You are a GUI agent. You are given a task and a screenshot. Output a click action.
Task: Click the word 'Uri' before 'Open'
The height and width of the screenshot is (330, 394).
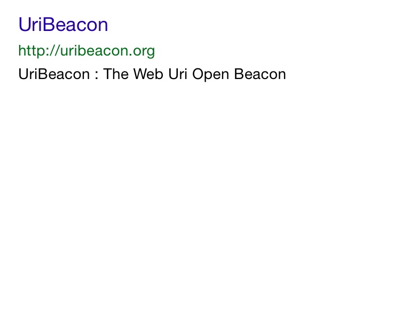[x=178, y=74]
